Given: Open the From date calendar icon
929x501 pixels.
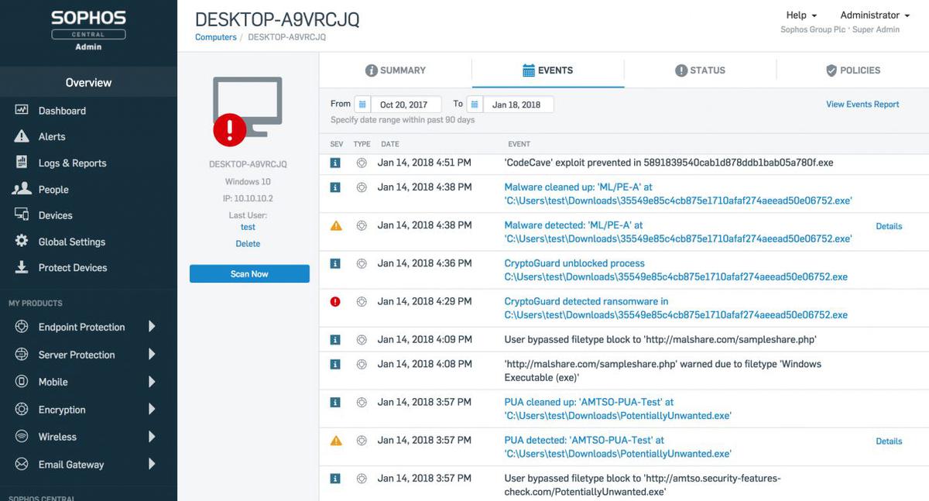Looking at the screenshot, I should tap(362, 104).
